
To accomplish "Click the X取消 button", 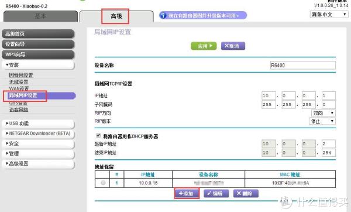I will [233, 46].
